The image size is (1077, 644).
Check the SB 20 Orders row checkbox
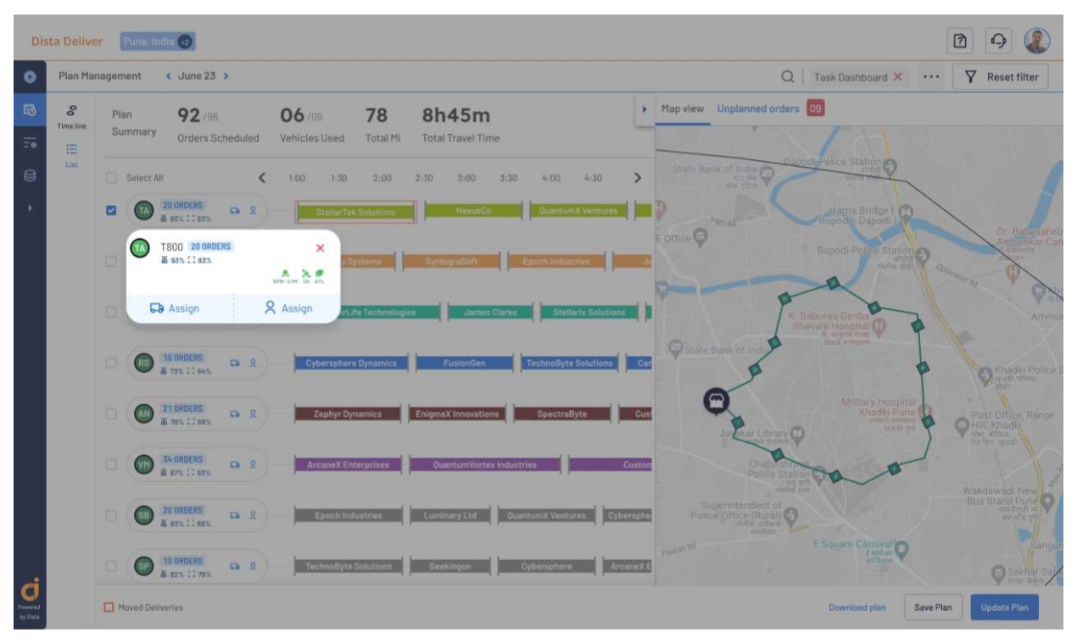[x=111, y=515]
